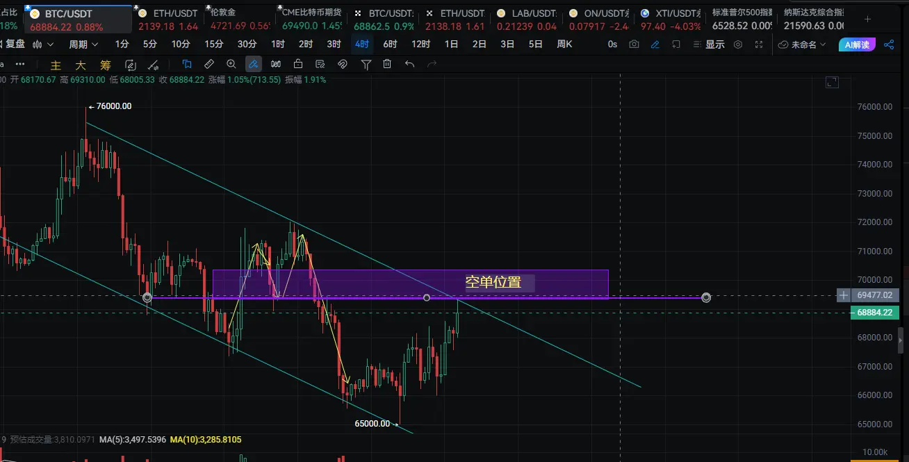
Task: Select the 3时 timeframe
Action: pos(334,44)
